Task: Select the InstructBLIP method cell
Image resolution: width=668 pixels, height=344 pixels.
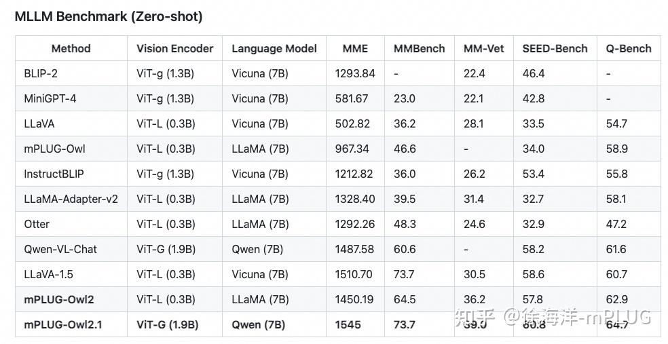Action: click(54, 174)
